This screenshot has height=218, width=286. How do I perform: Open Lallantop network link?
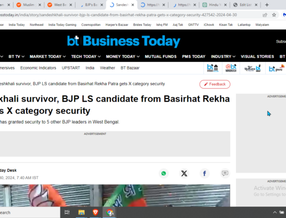(244, 25)
